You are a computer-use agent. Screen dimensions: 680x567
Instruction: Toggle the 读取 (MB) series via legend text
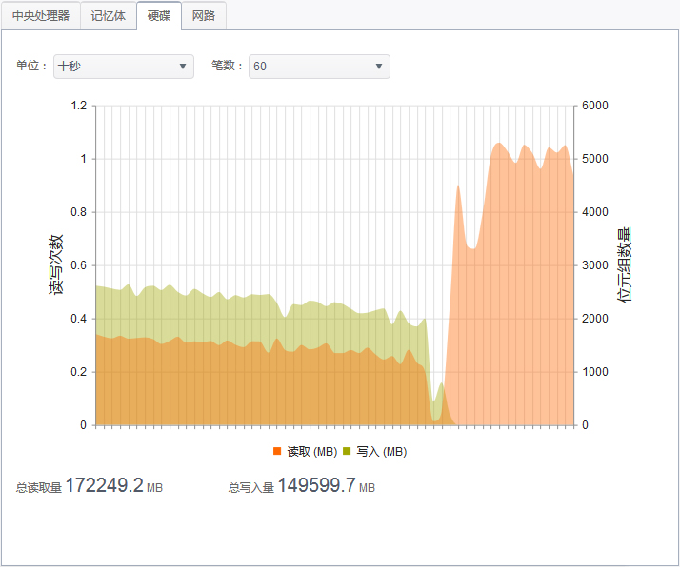coord(312,451)
